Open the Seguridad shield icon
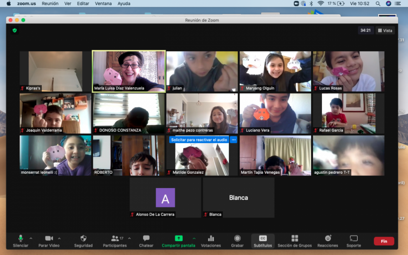The height and width of the screenshot is (255, 408). [x=83, y=239]
